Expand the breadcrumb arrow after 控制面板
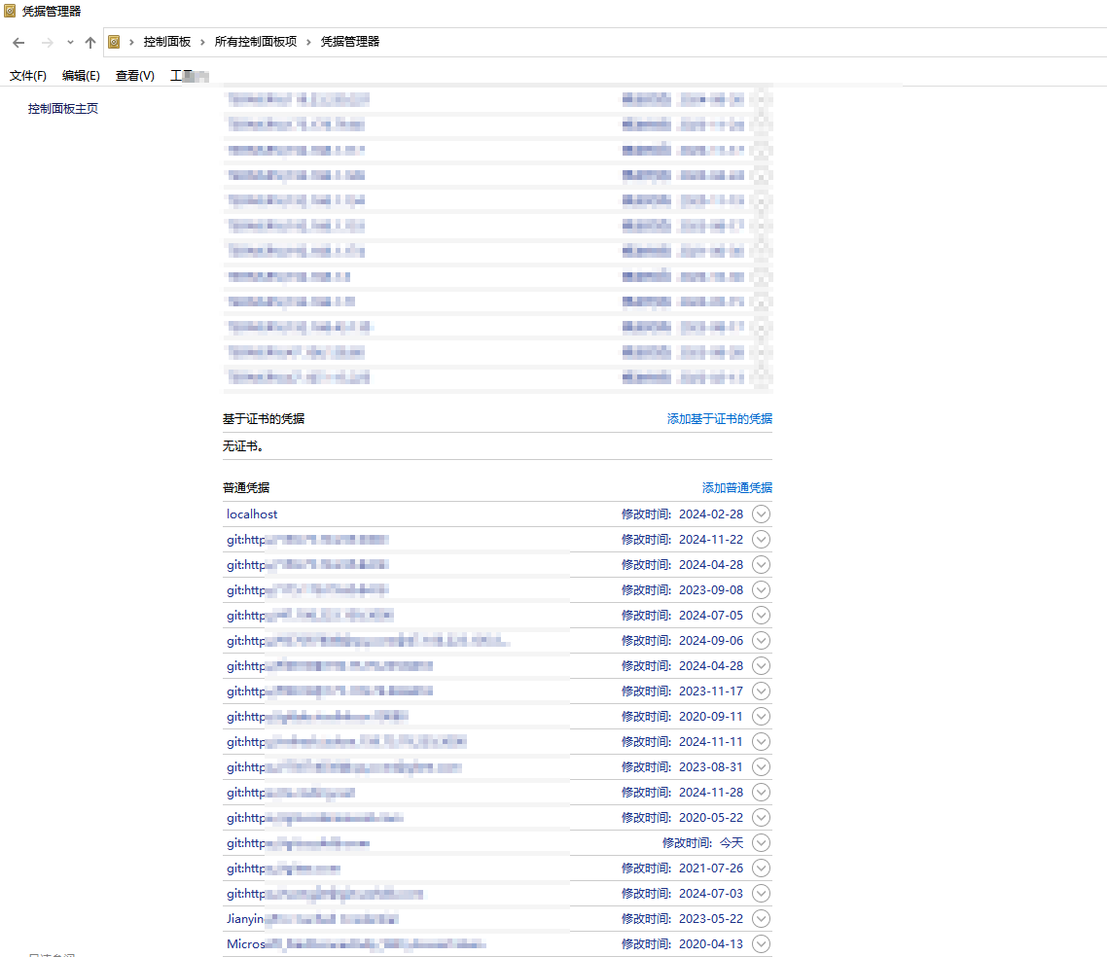The image size is (1107, 957). coord(199,42)
